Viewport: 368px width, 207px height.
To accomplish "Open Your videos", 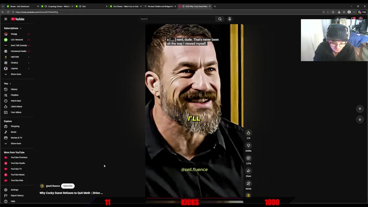I will click(16, 112).
